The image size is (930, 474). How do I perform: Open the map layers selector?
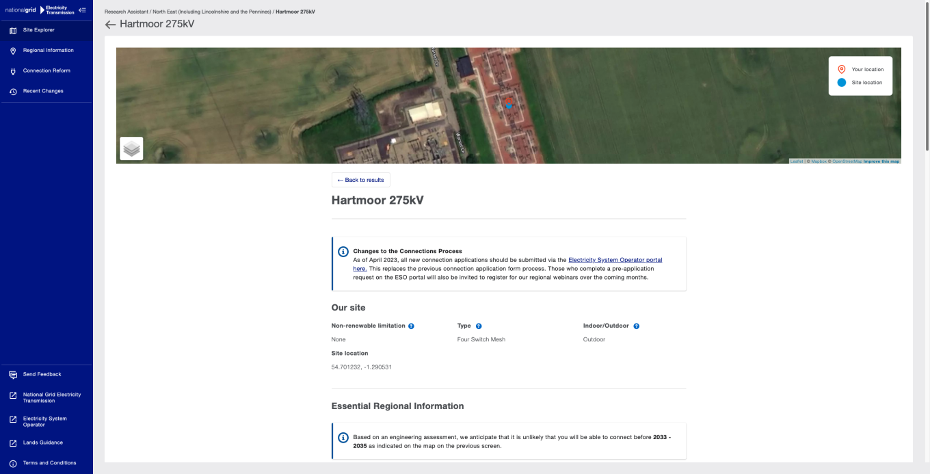(x=131, y=148)
